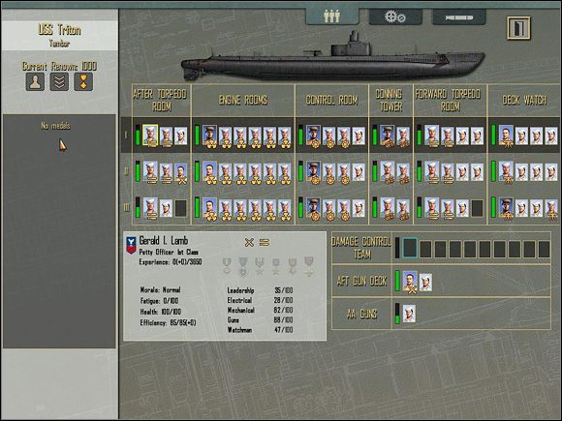Click the 'Efficiency: 85/85(+0)' stat
Screen dimensions: 562x421
click(168, 323)
